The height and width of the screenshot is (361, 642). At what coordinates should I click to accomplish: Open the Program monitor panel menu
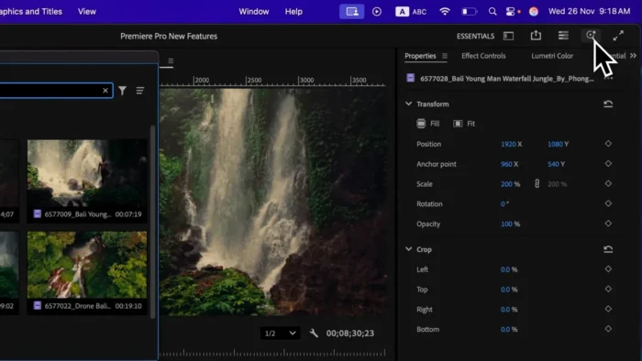pos(171,60)
